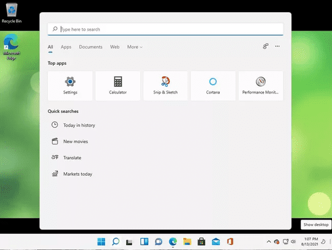This screenshot has height=250, width=332.
Task: Click the Translate language icon
Action: [x=55, y=157]
